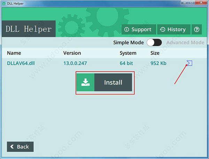Go back with the Back button

[x=20, y=147]
